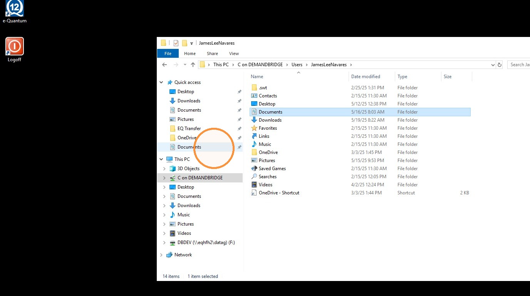530x296 pixels.
Task: Expand C on DEMANDBRIDGE tree node
Action: (164, 178)
